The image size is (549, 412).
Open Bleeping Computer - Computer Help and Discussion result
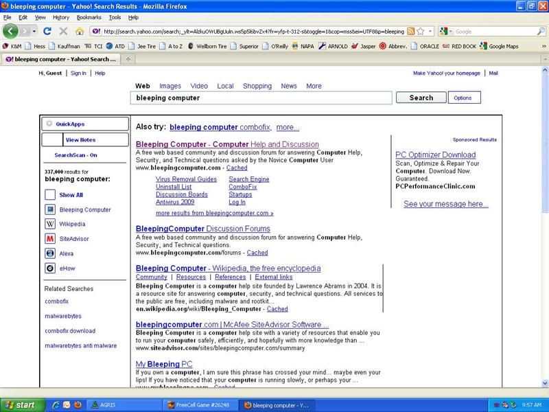point(227,144)
